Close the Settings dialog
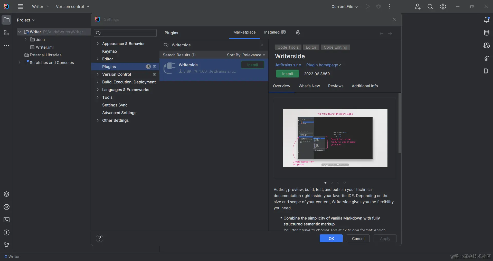 click(394, 19)
